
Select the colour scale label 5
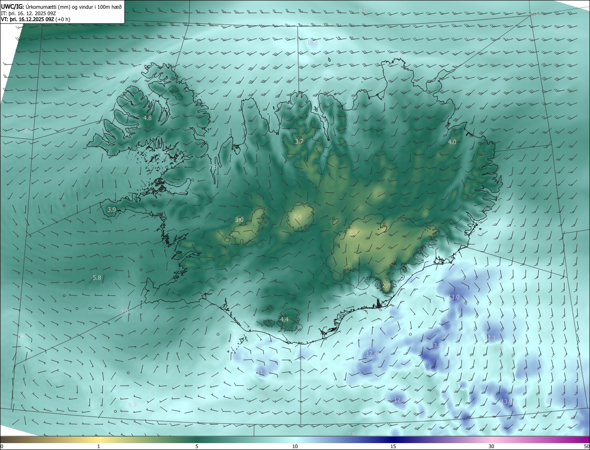[x=197, y=446]
